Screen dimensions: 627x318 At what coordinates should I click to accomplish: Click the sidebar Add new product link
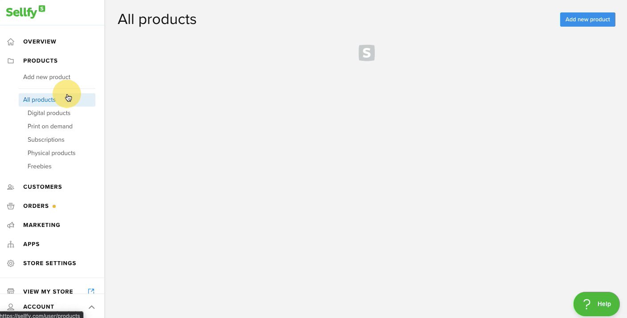point(47,77)
